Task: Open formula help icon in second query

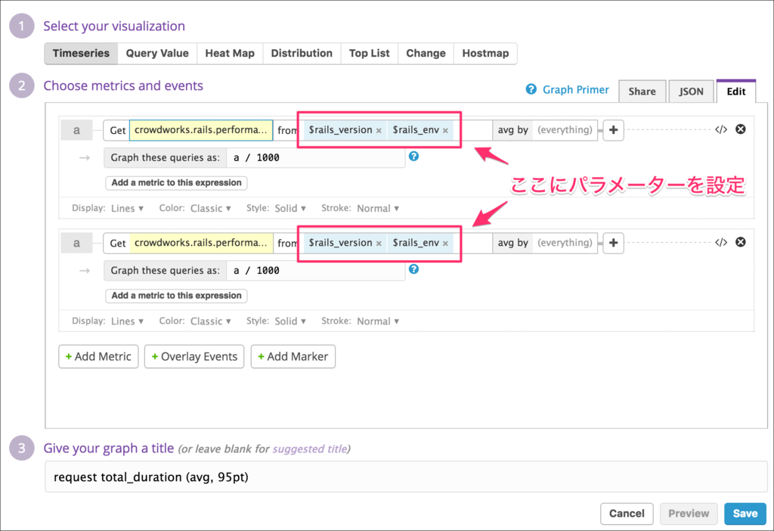Action: pos(413,269)
